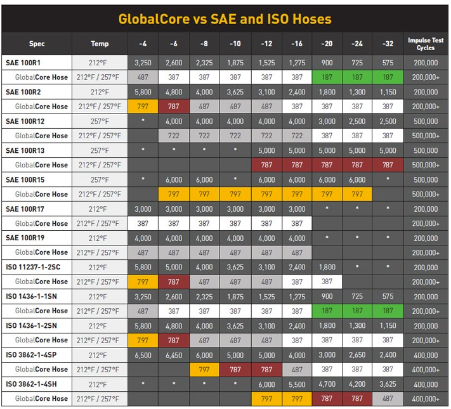Click '387' under -4 below SAE 100R17
This screenshot has width=451, height=409.
(143, 223)
